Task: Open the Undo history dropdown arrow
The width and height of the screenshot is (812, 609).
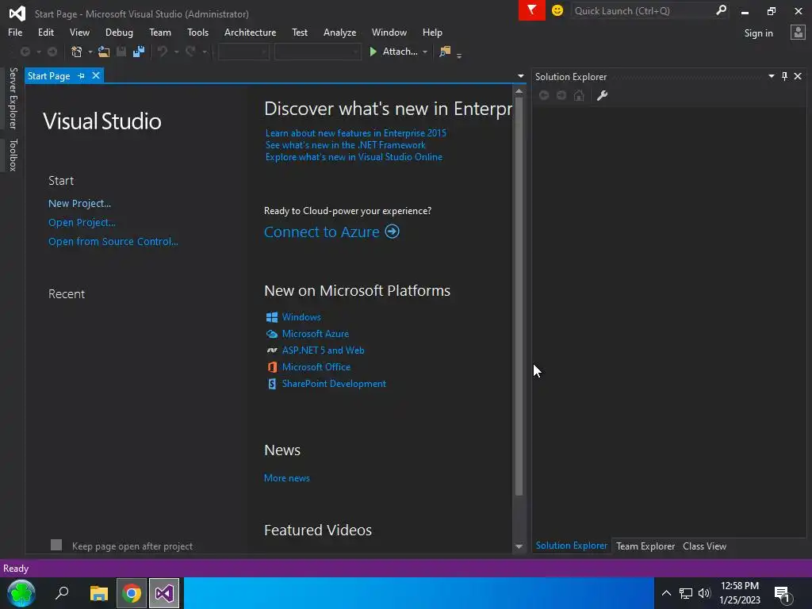Action: click(176, 52)
